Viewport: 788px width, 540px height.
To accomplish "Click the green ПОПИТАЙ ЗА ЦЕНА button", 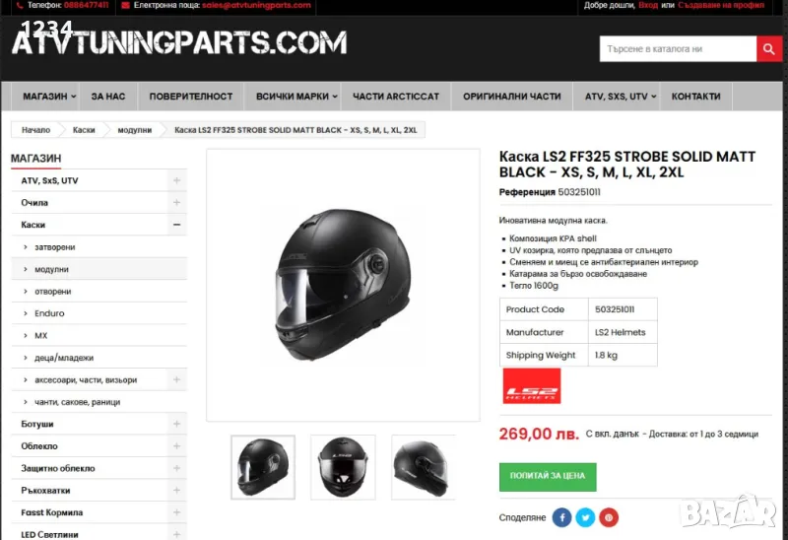I will [548, 477].
